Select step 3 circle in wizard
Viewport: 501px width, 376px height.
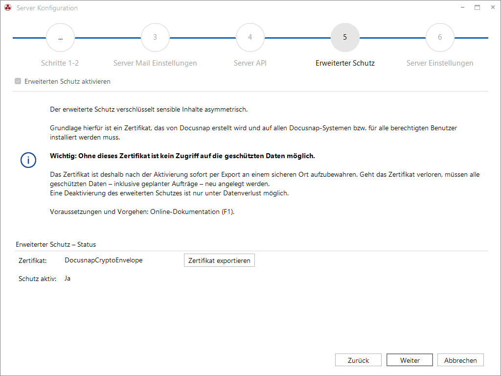(155, 37)
